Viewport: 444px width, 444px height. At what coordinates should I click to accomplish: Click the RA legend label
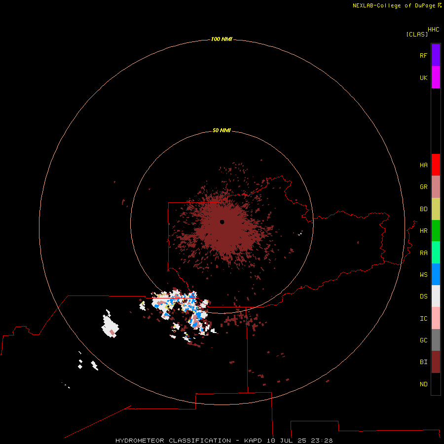click(423, 253)
